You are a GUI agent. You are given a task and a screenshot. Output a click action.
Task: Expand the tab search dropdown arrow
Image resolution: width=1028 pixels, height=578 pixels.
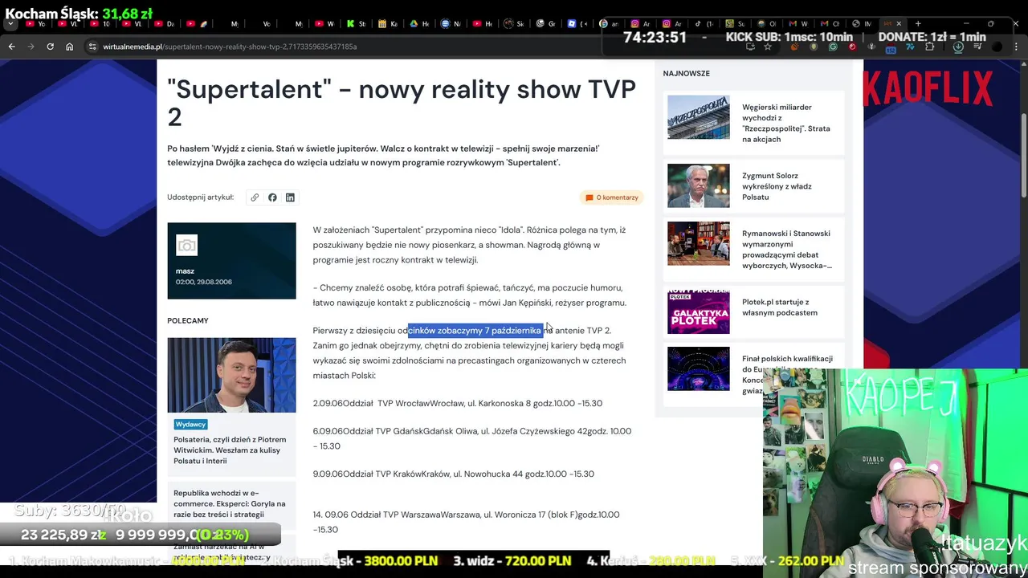tap(10, 24)
